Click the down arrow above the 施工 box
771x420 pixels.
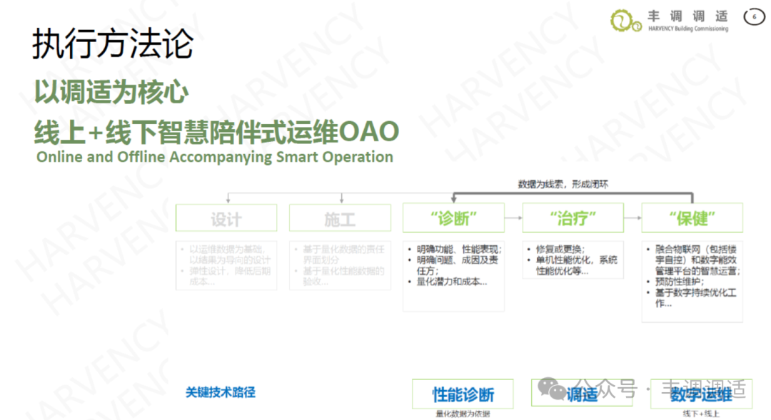(341, 198)
